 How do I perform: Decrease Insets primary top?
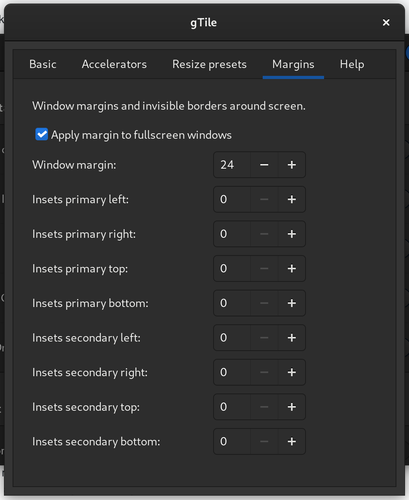(x=264, y=268)
